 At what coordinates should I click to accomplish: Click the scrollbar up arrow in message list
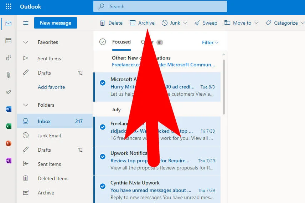pyautogui.click(x=224, y=54)
